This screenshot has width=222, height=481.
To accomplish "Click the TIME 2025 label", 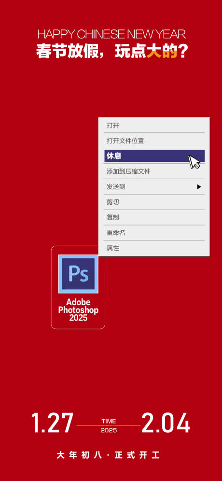I will click(109, 425).
